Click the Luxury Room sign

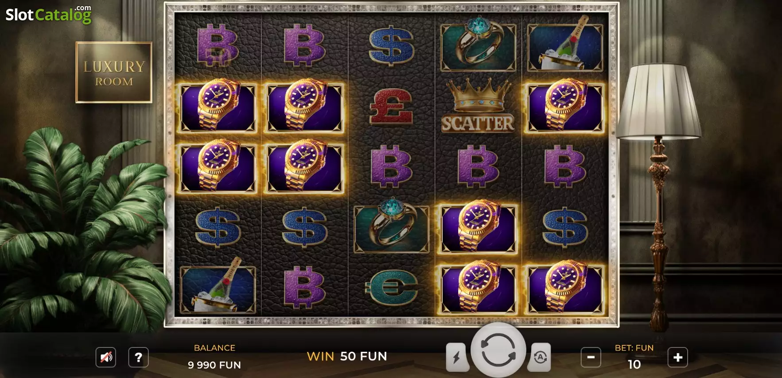tap(114, 73)
